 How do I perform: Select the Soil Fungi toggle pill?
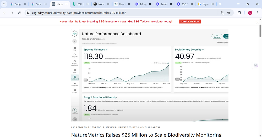[x=226, y=36]
